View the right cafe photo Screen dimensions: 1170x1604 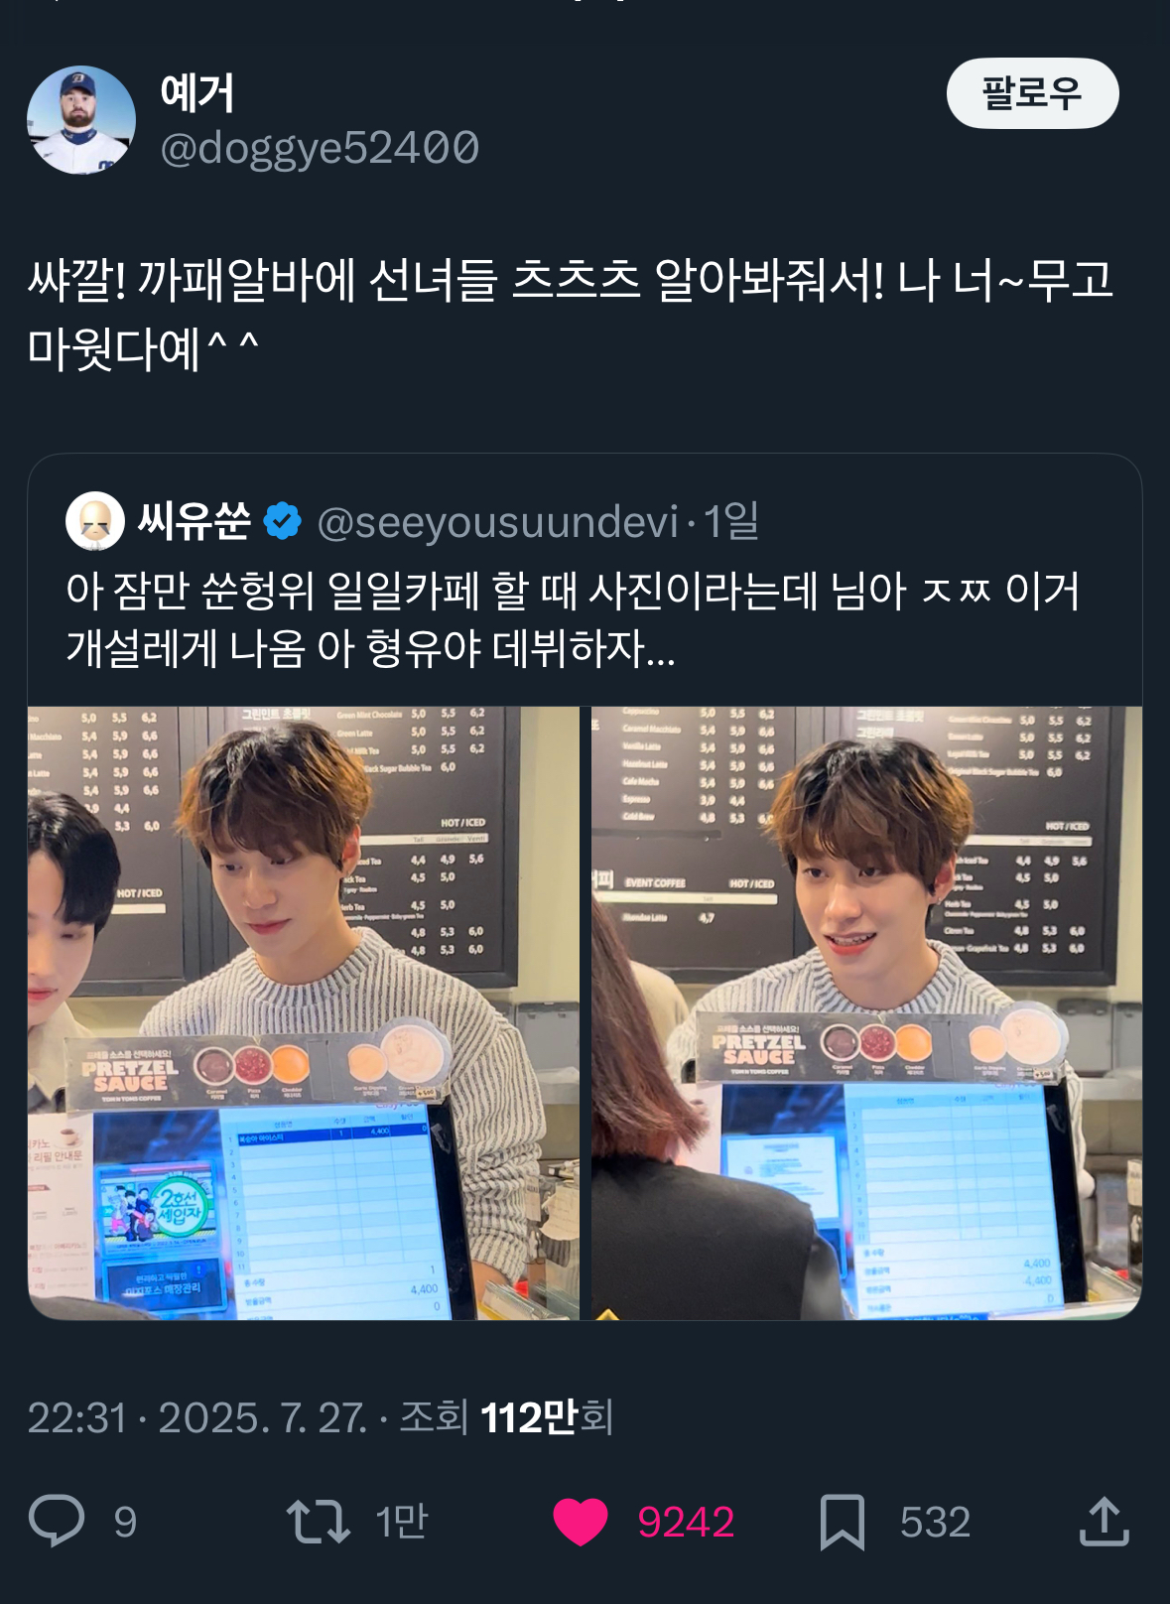pyautogui.click(x=866, y=1012)
